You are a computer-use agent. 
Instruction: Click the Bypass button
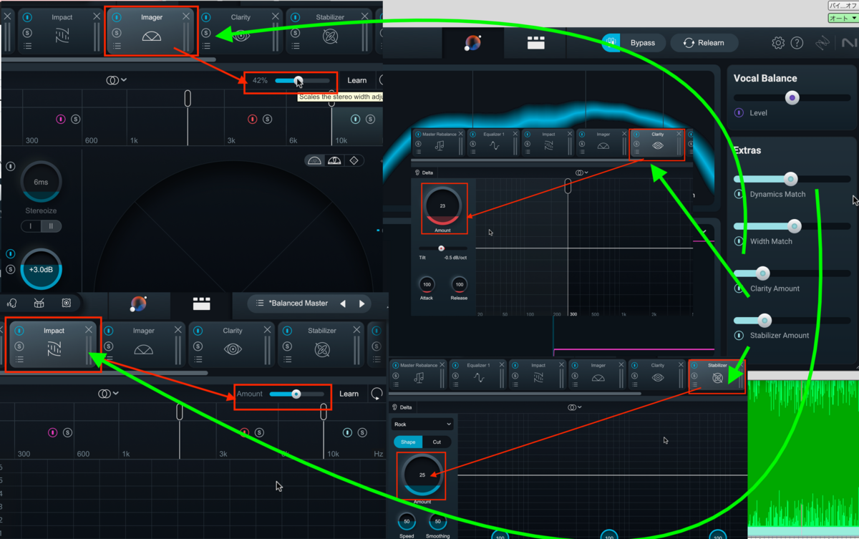pyautogui.click(x=634, y=43)
